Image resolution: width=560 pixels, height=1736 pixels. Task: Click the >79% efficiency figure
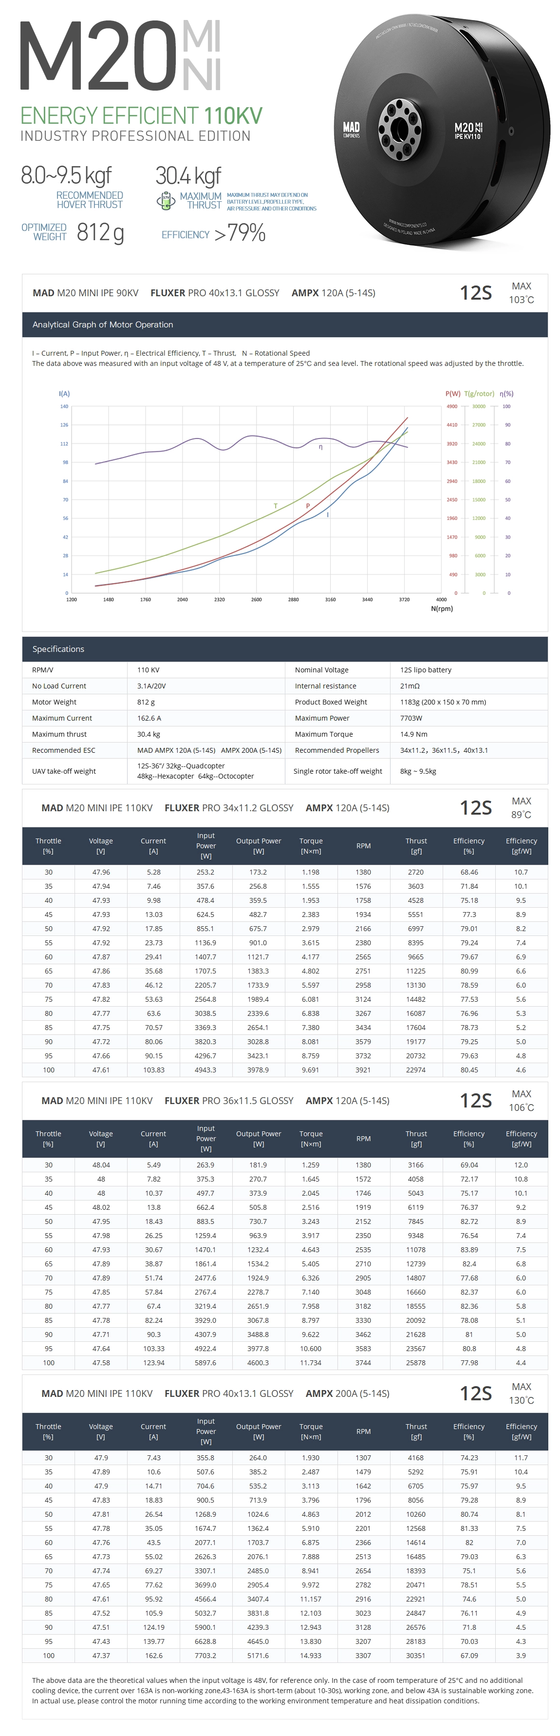point(240,233)
